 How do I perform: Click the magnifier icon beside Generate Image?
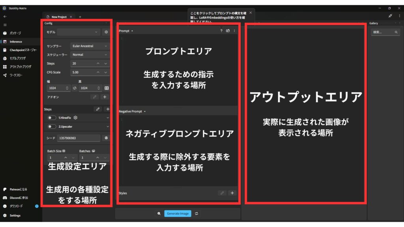159,214
